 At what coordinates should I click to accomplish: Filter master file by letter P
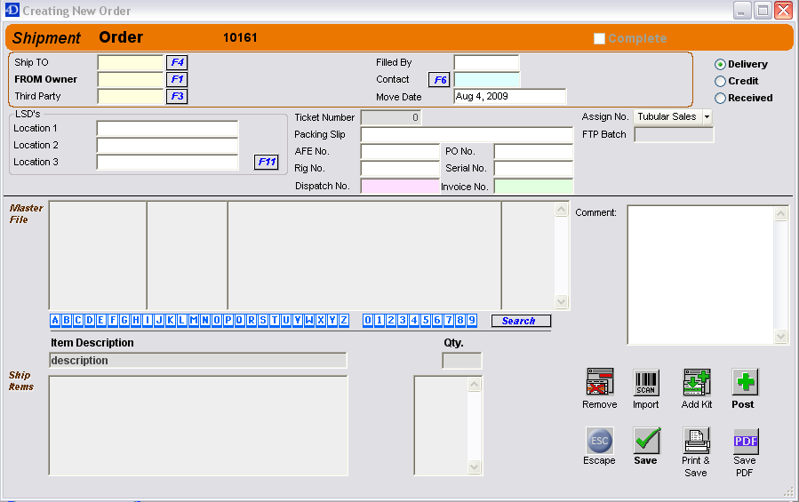228,321
